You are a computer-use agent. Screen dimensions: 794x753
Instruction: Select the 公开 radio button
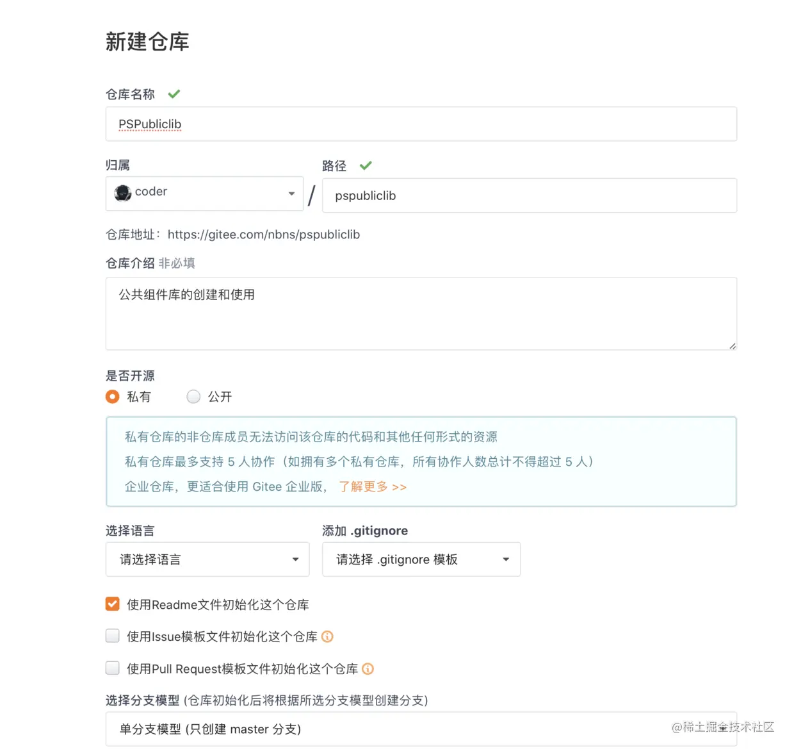click(x=193, y=397)
